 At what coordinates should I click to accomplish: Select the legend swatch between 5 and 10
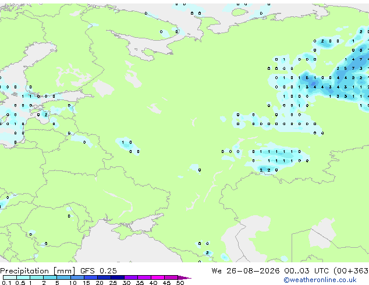click(x=63, y=277)
